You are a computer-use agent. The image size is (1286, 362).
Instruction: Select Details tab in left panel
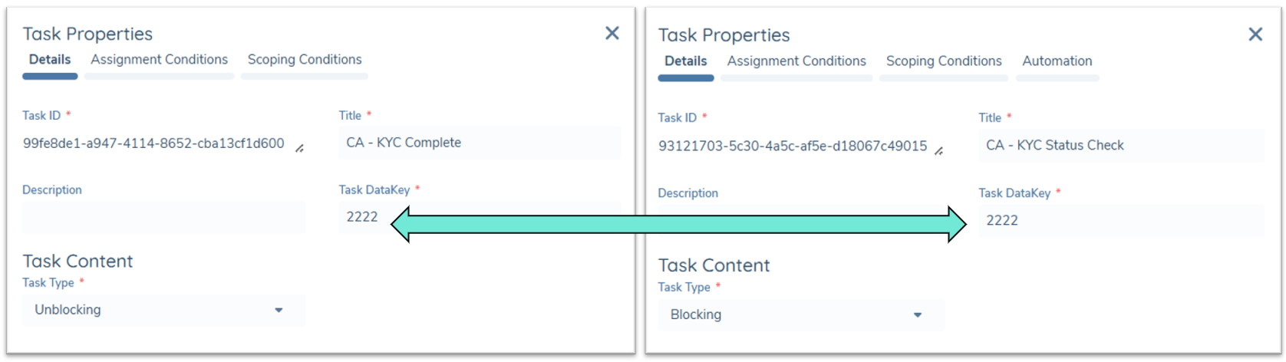[50, 60]
